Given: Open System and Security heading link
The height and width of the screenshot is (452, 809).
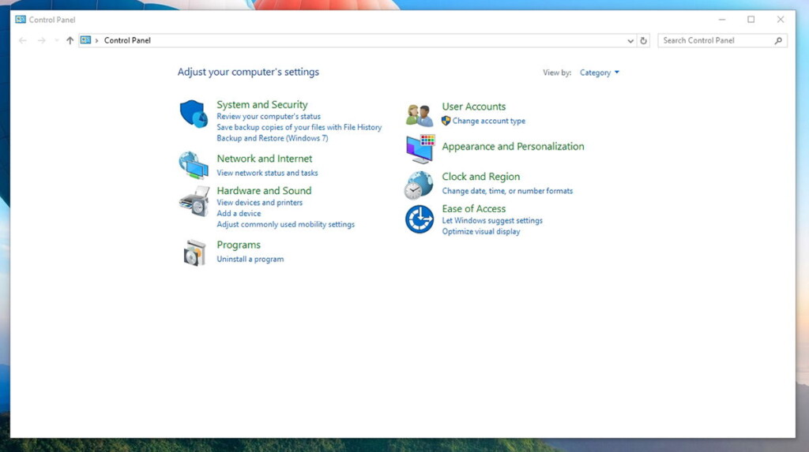Looking at the screenshot, I should pos(262,105).
